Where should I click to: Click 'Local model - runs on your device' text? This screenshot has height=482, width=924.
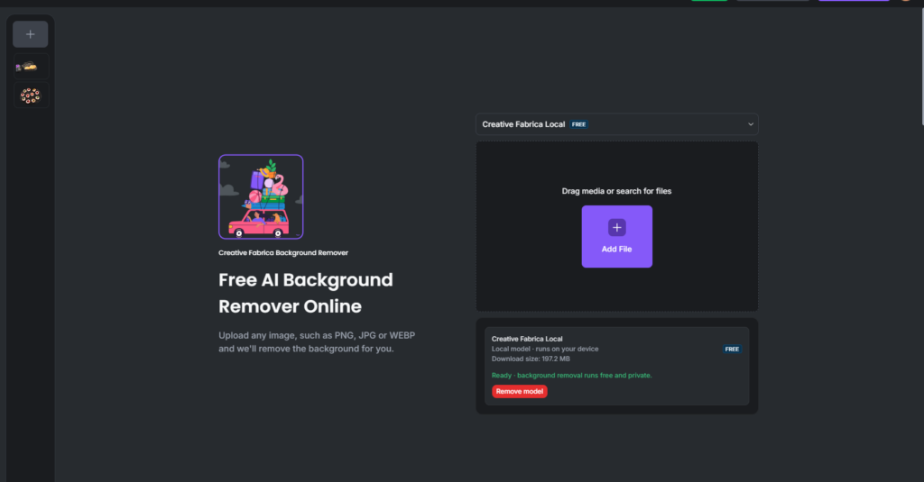(x=544, y=349)
